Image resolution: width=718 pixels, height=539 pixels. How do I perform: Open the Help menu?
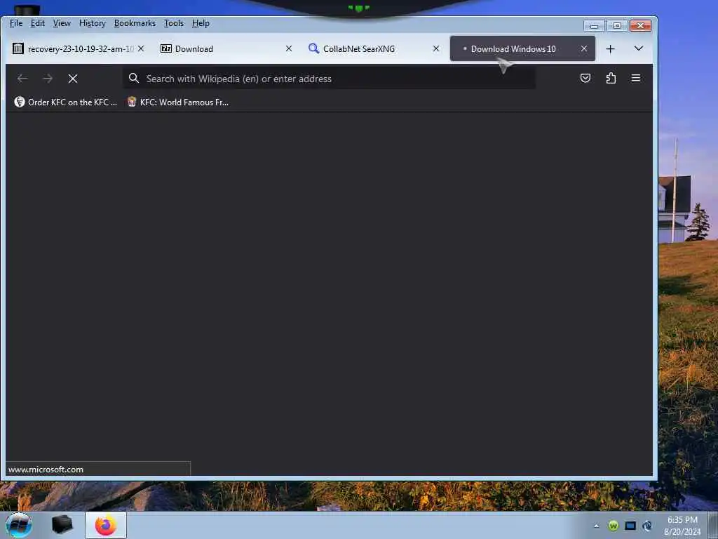[x=201, y=23]
